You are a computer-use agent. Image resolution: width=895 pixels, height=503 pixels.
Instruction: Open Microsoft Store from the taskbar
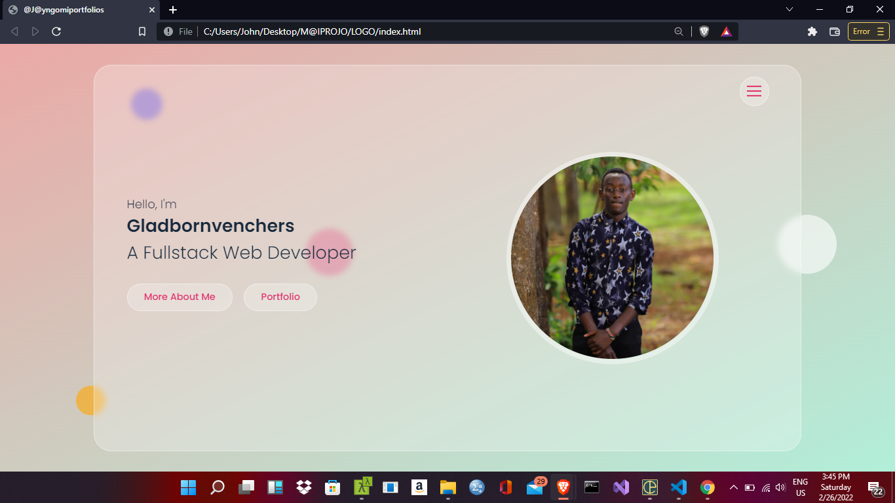click(332, 487)
